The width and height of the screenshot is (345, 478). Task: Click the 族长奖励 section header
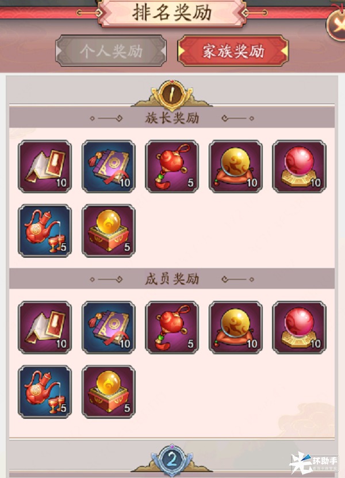click(x=172, y=118)
